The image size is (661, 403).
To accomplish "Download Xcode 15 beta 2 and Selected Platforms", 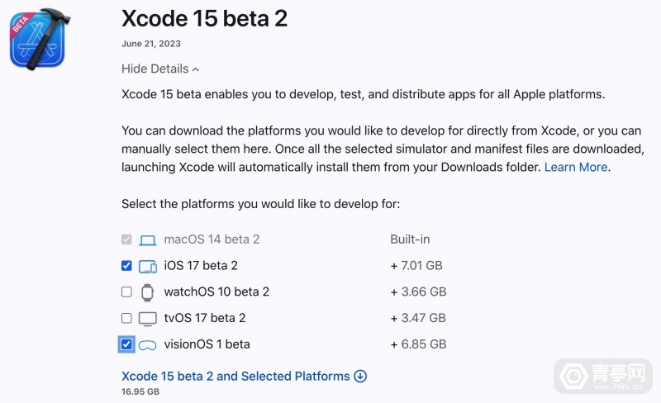I will point(235,376).
